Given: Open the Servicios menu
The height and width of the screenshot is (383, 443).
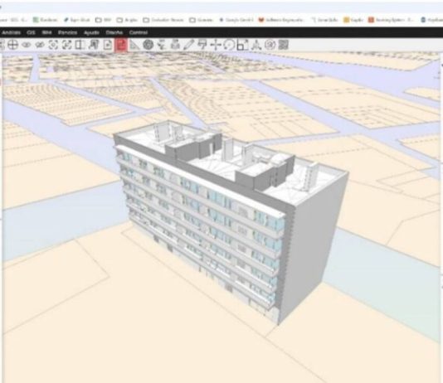Looking at the screenshot, I should pyautogui.click(x=67, y=32).
